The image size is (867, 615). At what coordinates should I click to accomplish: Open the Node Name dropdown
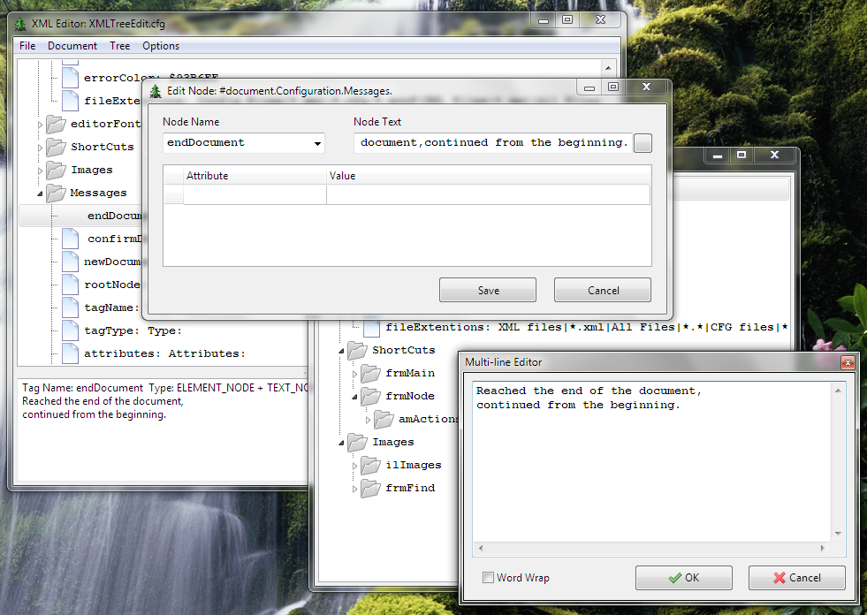pyautogui.click(x=317, y=143)
